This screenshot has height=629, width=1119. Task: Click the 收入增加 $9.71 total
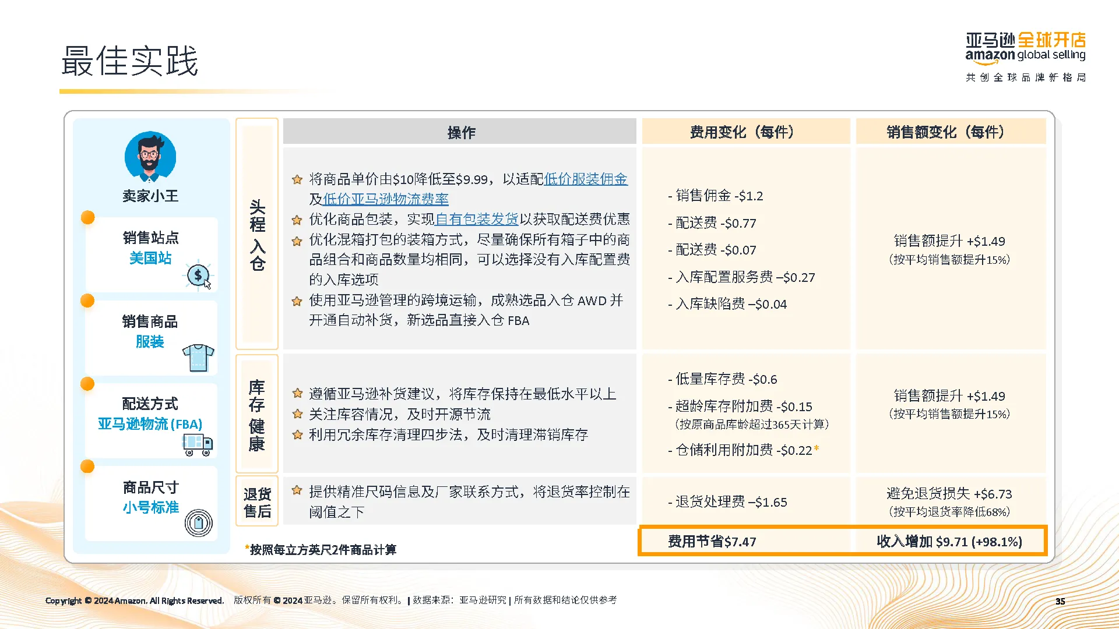(949, 542)
